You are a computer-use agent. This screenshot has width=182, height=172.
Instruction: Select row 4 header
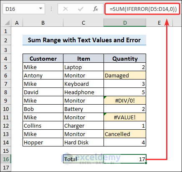click(x=5, y=59)
